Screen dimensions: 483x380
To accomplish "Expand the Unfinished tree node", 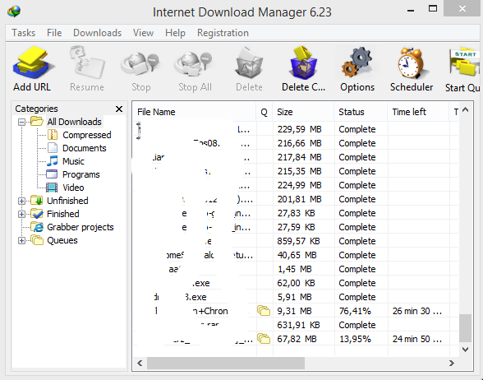I will [21, 201].
